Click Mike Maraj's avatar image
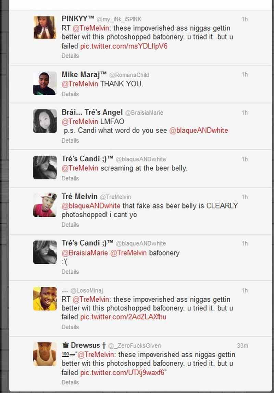 tap(45, 83)
